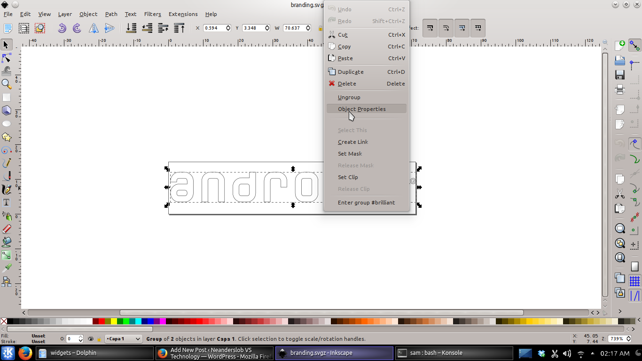Image resolution: width=642 pixels, height=361 pixels.
Task: Activate the Text tool
Action: (7, 203)
